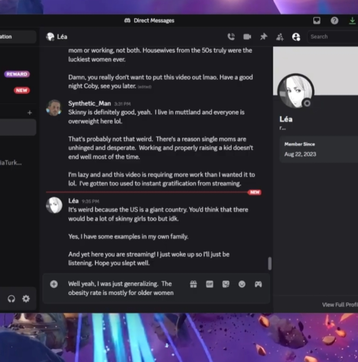Open the conversation ending in 'iaTurk...'
The image size is (358, 362).
11,163
